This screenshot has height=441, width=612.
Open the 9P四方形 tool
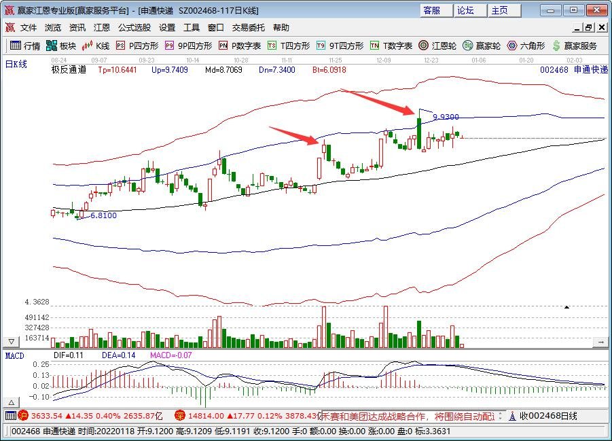[188, 46]
